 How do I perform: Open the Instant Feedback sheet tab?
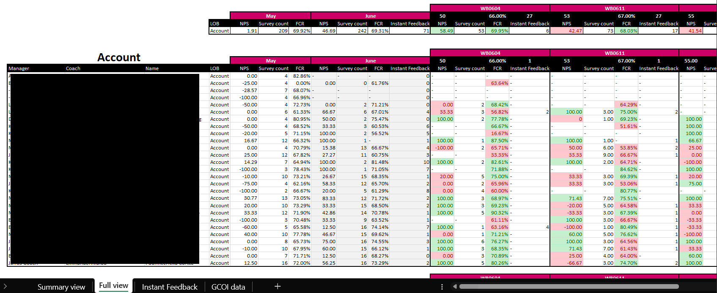170,287
